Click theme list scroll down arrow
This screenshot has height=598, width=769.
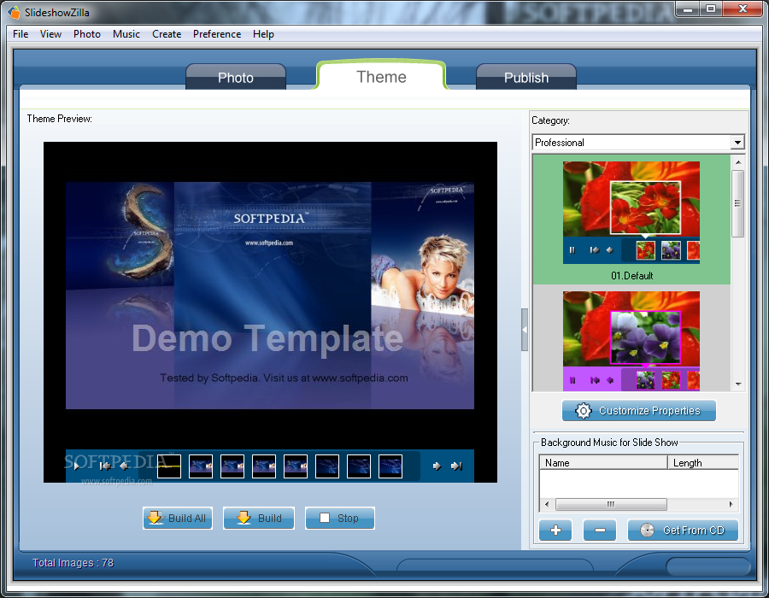click(x=738, y=384)
